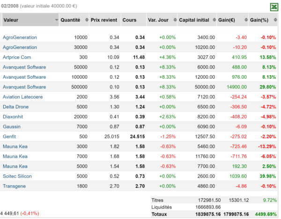Viewport: 281px width, 219px height.
Task: Select Titres gain percentage 9.72%
Action: pos(270,200)
